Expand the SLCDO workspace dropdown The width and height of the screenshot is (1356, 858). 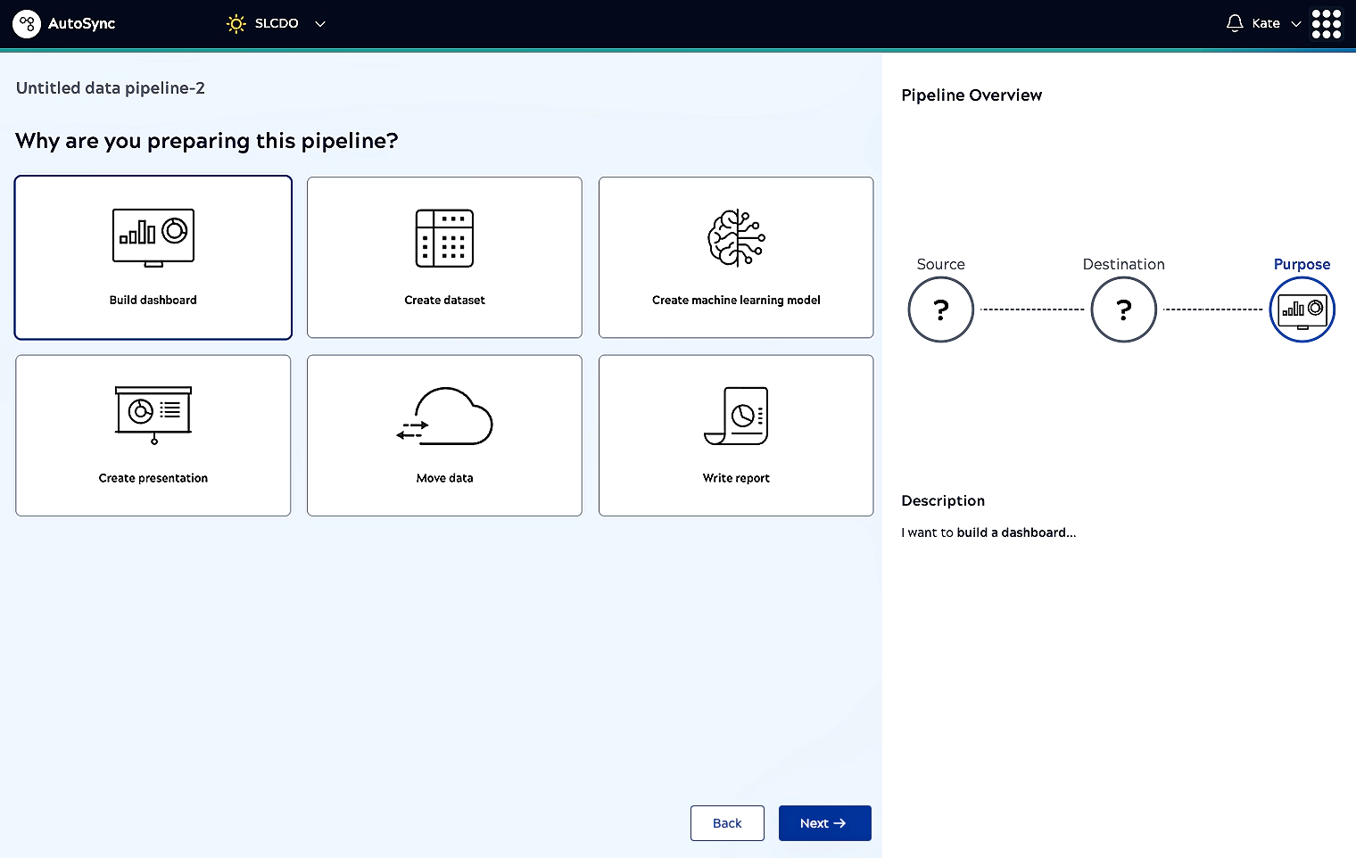pos(320,24)
